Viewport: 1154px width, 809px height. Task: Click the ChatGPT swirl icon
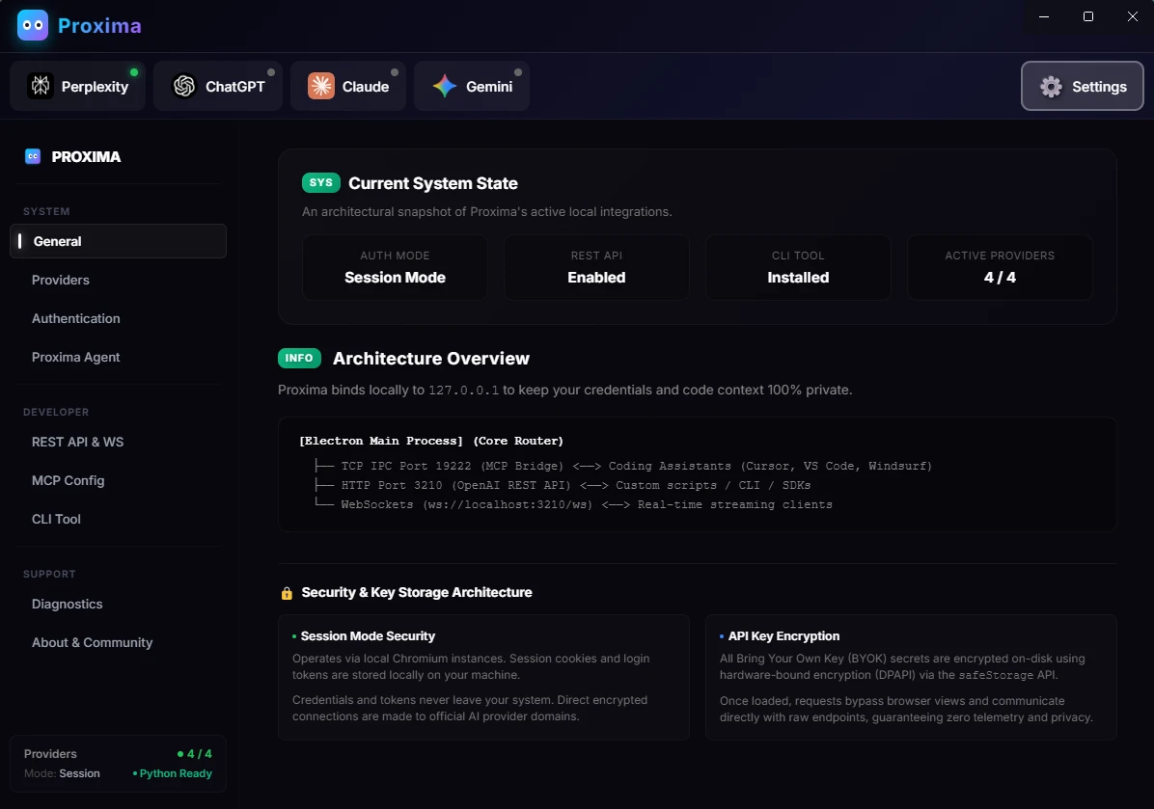(x=184, y=86)
